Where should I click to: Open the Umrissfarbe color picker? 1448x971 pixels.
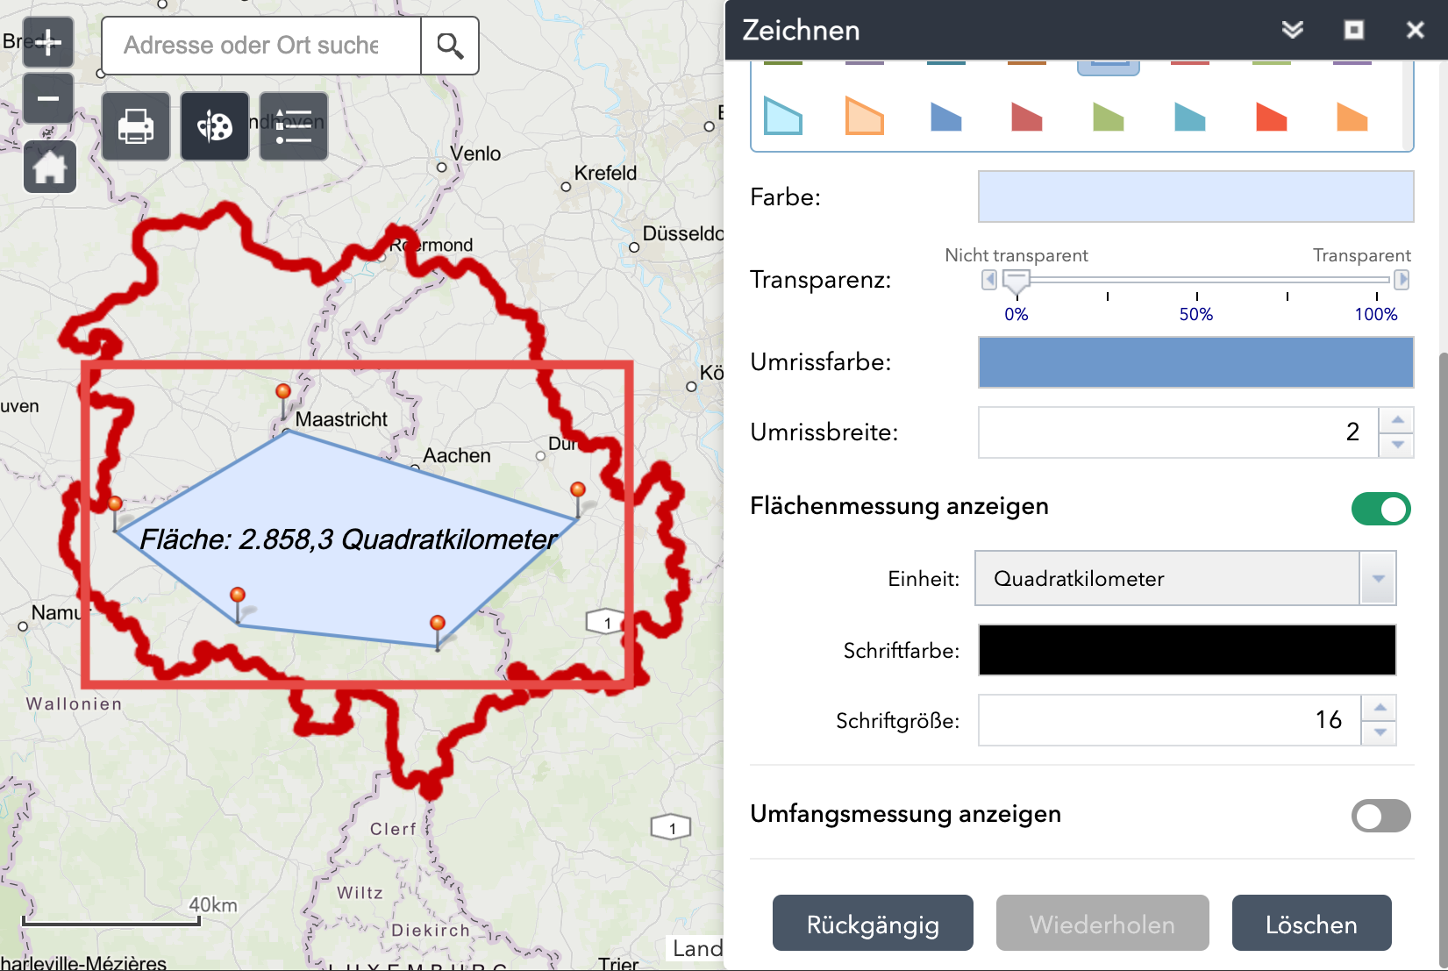pos(1195,362)
